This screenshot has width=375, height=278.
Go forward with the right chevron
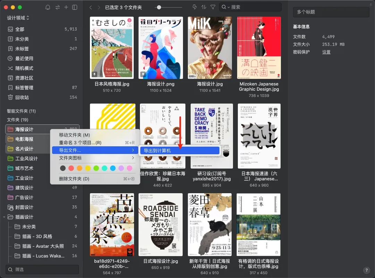(x=99, y=7)
